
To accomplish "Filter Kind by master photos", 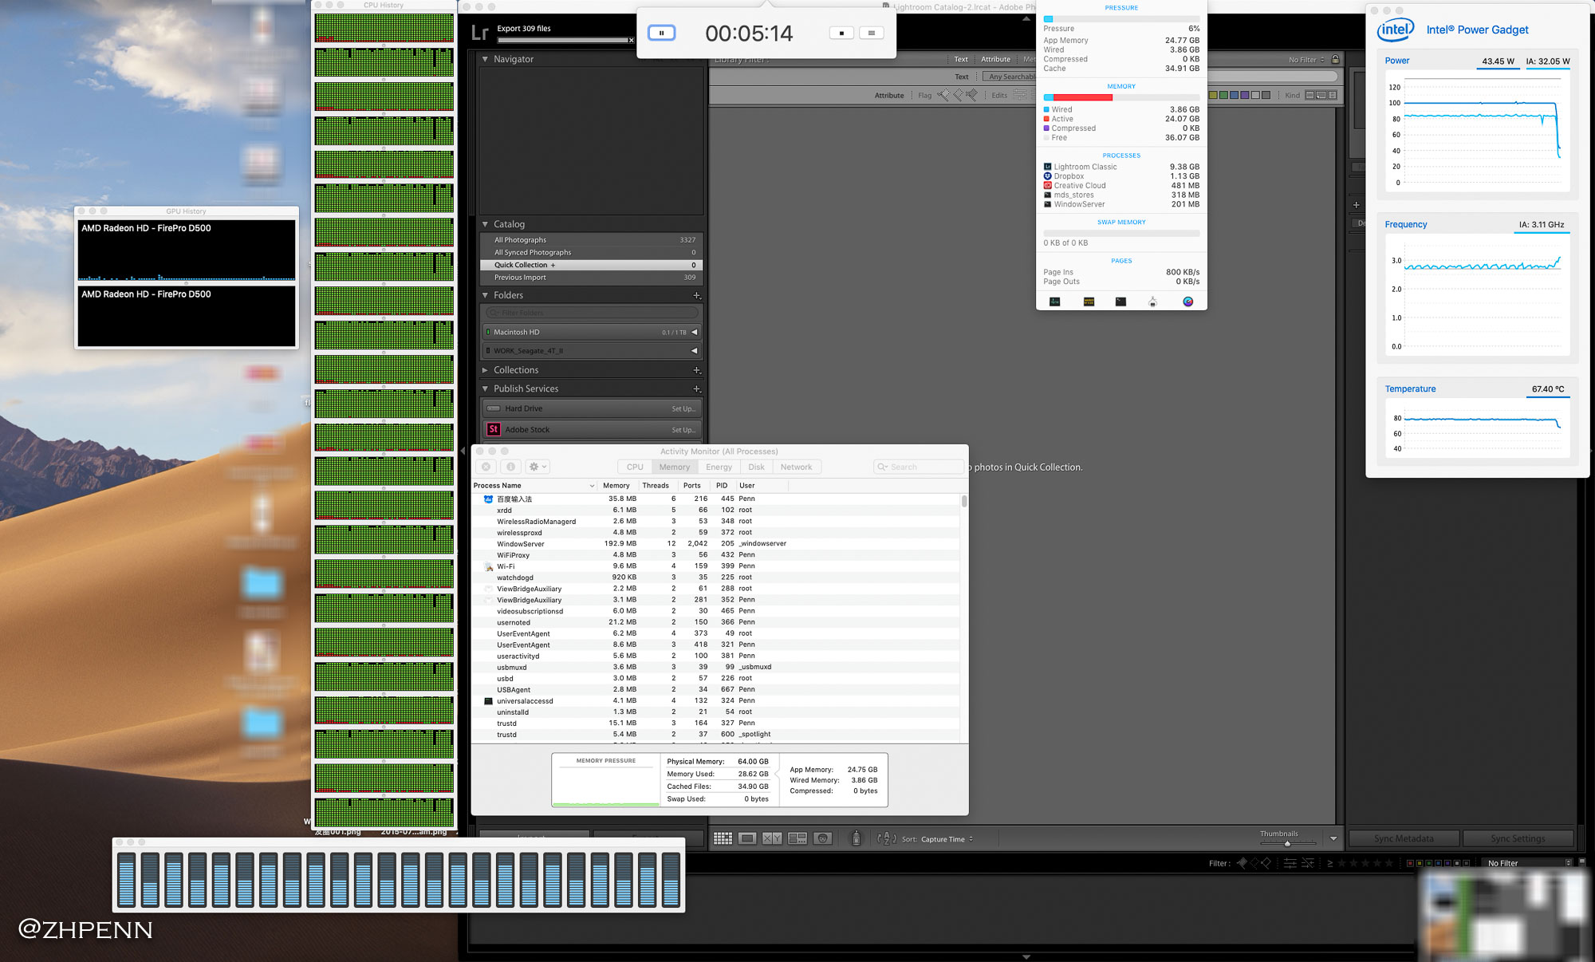I will (x=1309, y=95).
